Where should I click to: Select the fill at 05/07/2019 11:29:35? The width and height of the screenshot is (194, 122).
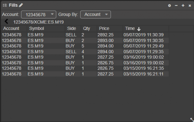pos(85,52)
